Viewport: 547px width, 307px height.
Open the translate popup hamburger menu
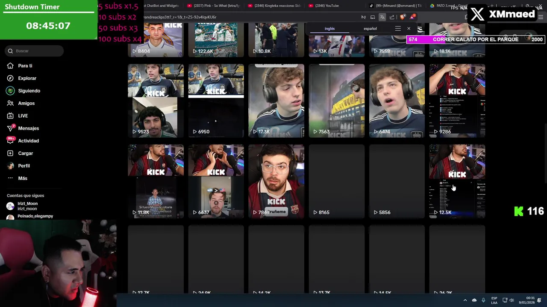pyautogui.click(x=398, y=29)
